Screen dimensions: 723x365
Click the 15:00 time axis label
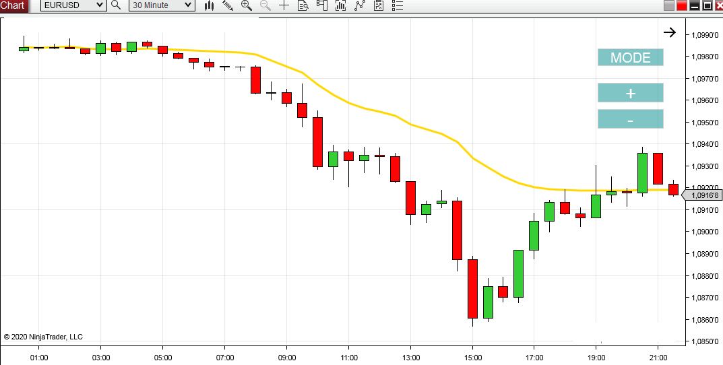tap(473, 358)
